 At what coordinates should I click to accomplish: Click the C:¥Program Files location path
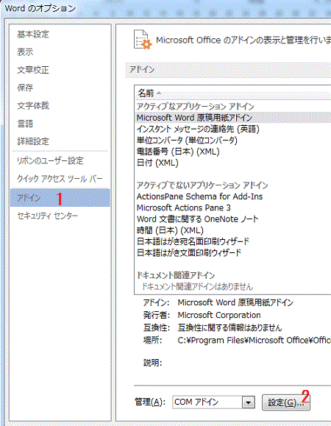click(255, 340)
